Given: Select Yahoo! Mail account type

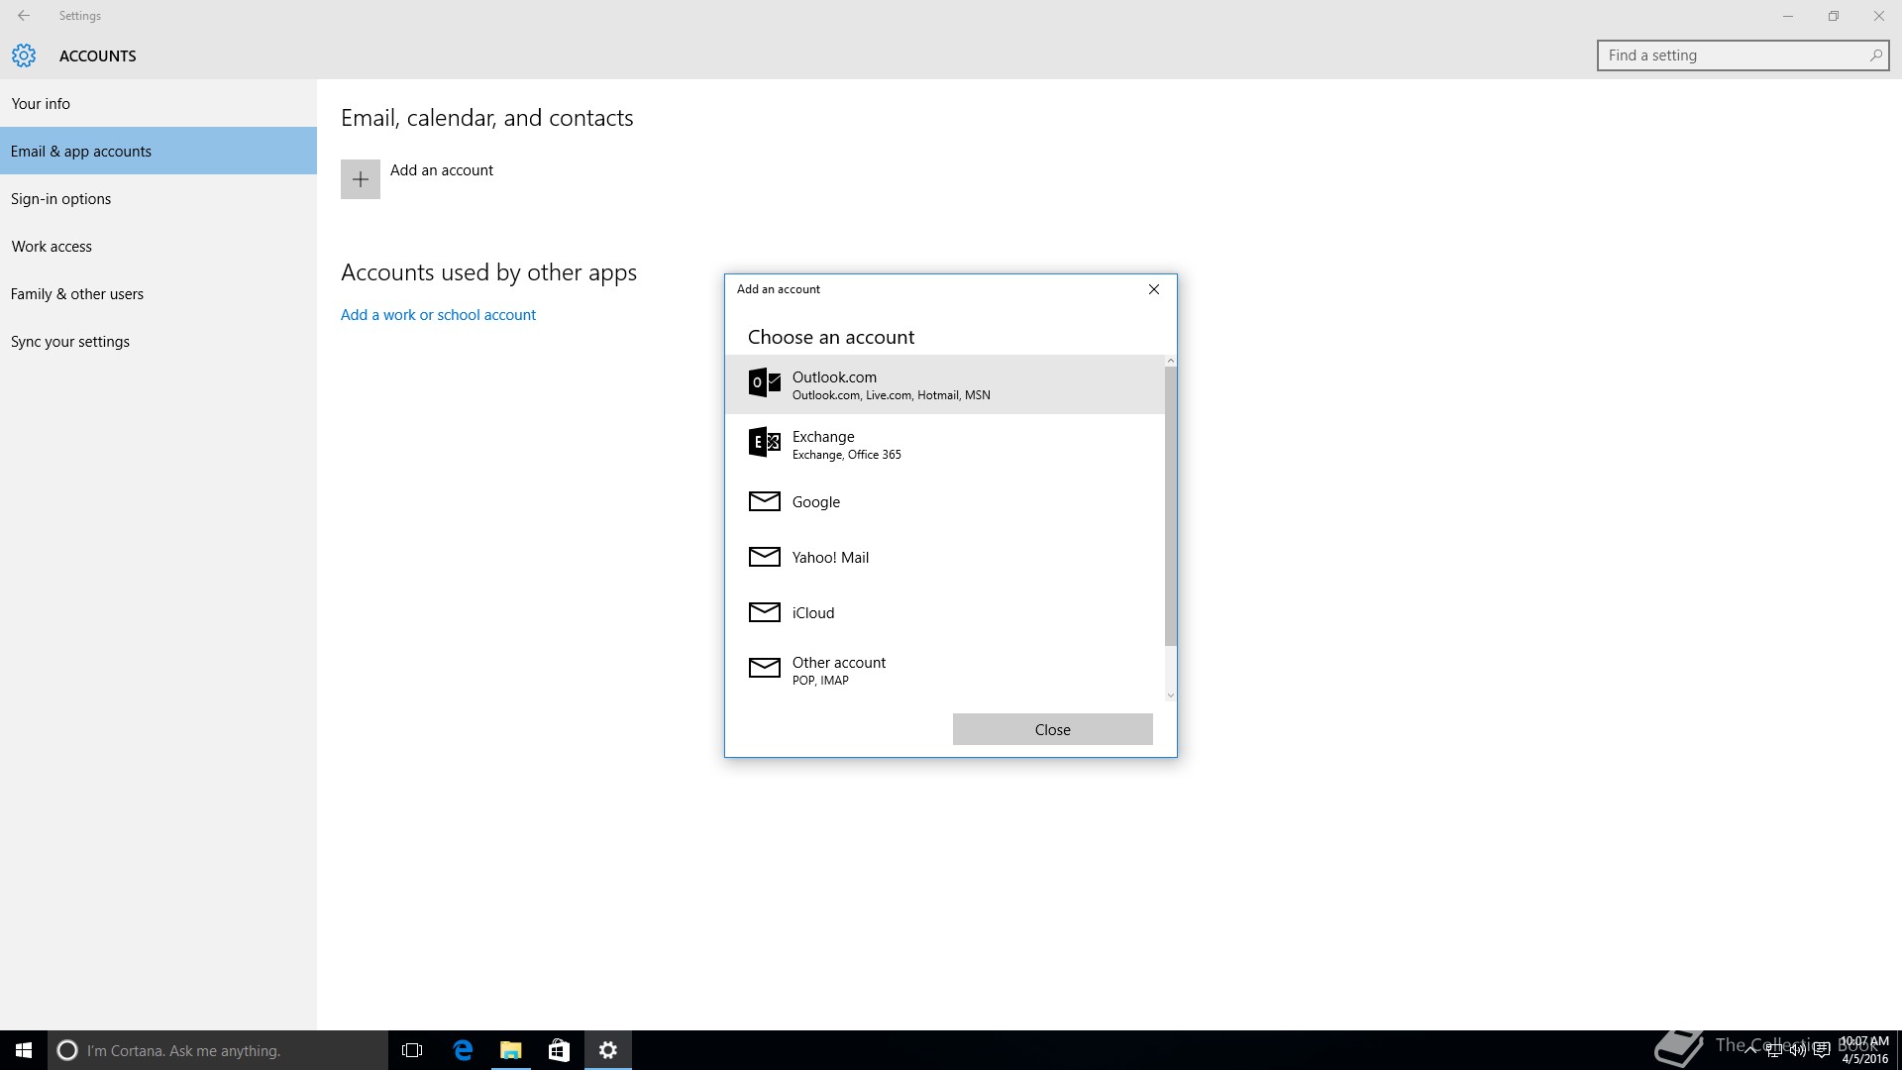Looking at the screenshot, I should tap(945, 557).
